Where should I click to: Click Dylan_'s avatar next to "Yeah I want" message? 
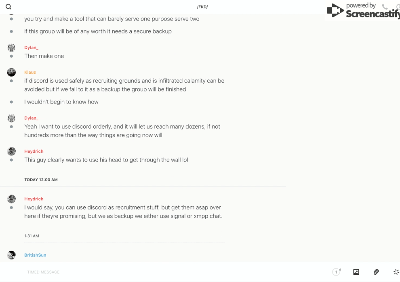point(11,118)
